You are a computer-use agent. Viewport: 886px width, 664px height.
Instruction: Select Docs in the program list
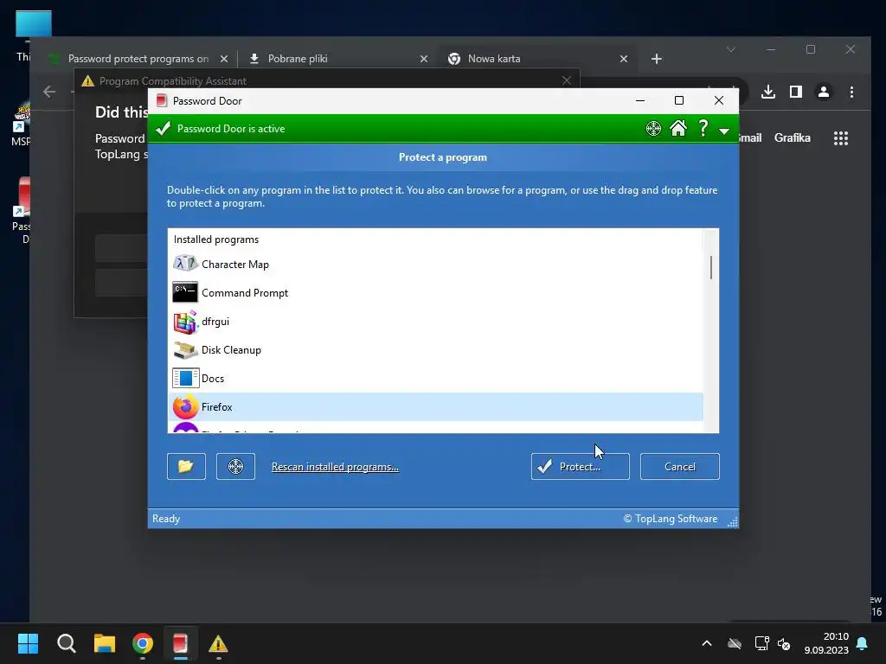click(435, 379)
